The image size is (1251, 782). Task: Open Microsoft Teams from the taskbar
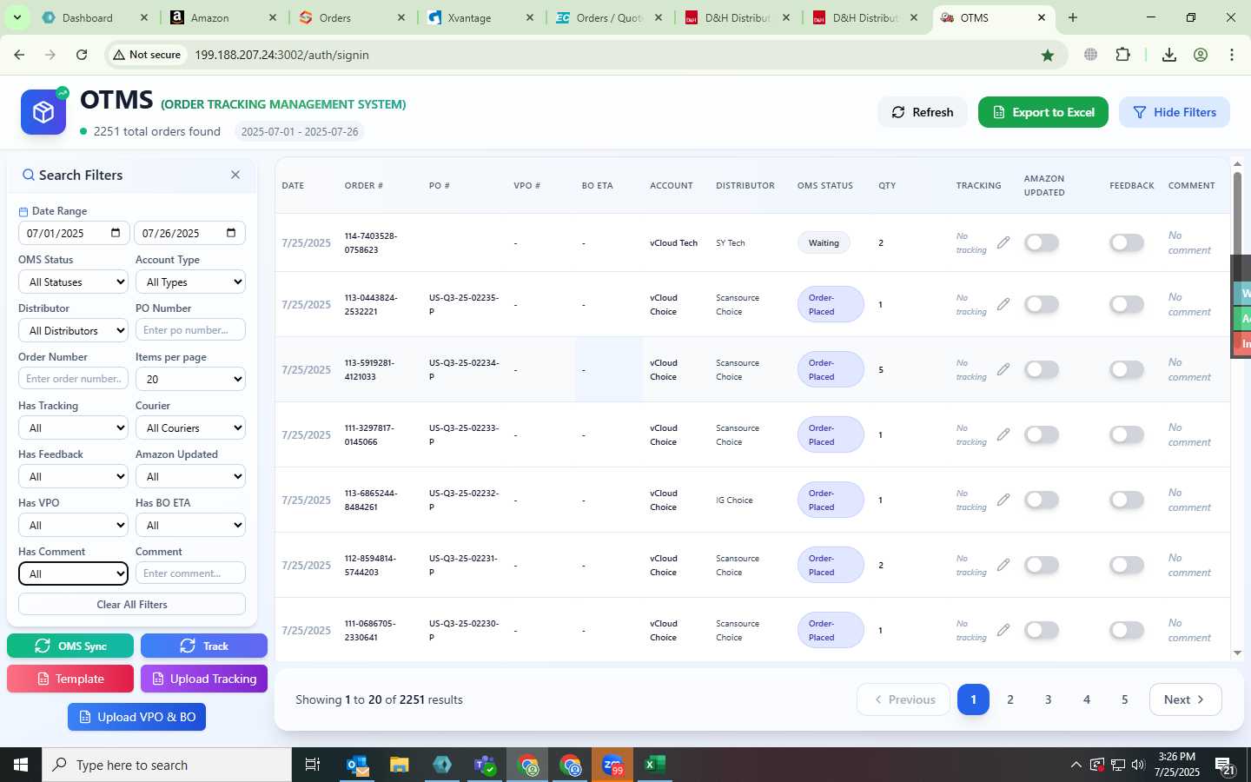tap(485, 765)
